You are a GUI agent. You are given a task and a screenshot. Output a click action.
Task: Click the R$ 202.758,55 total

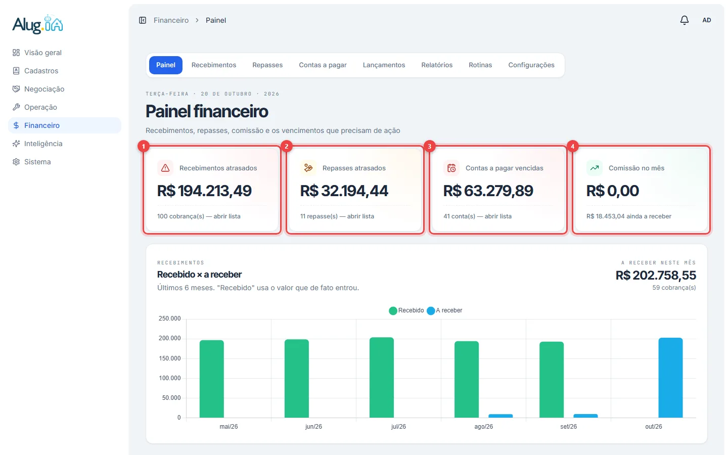[x=656, y=276]
